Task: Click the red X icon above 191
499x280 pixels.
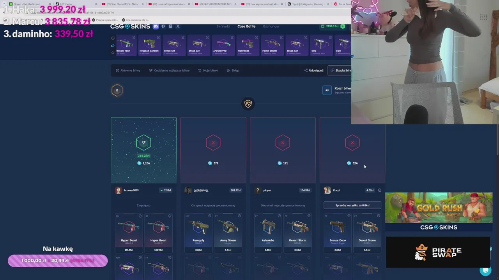Action: pyautogui.click(x=283, y=143)
